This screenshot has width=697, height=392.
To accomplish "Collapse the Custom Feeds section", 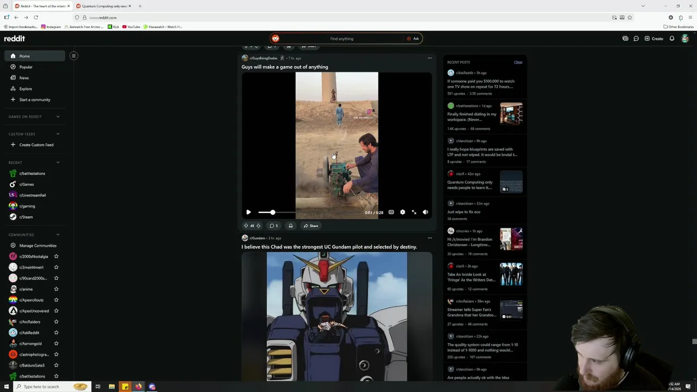I will click(x=35, y=134).
